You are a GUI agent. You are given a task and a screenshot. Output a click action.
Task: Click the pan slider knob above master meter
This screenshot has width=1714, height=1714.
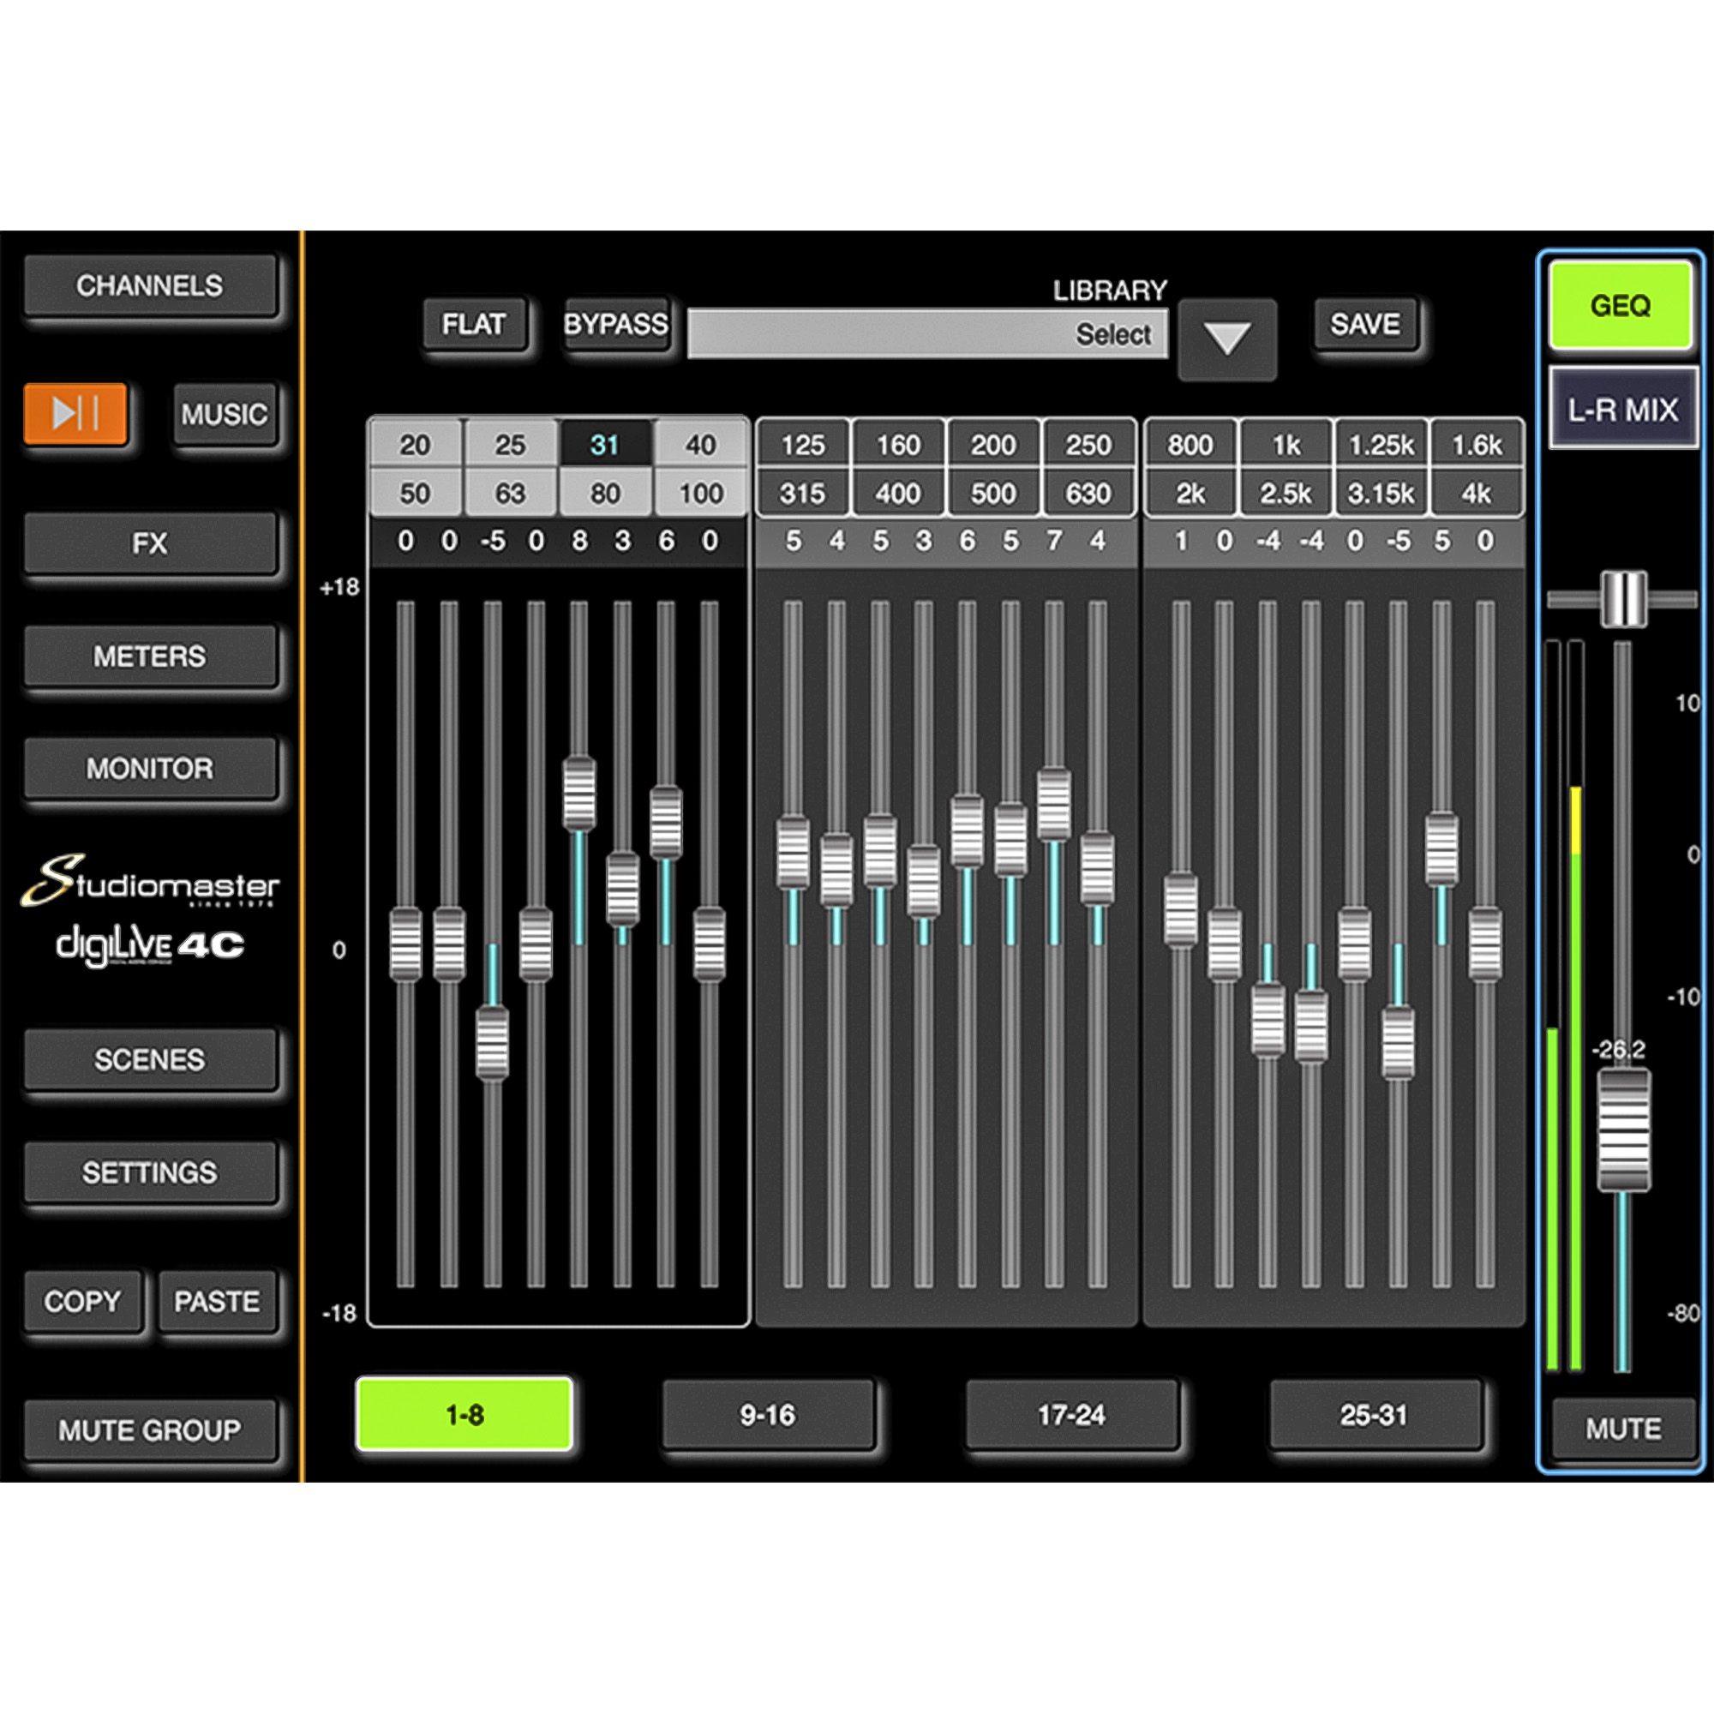pos(1622,599)
